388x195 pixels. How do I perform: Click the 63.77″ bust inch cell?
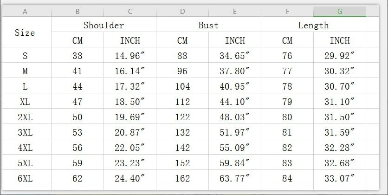point(235,178)
